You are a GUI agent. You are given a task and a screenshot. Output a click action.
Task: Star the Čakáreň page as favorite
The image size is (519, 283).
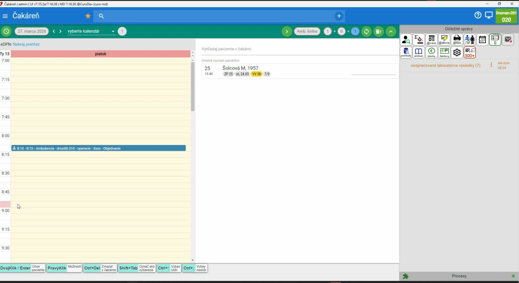88,16
